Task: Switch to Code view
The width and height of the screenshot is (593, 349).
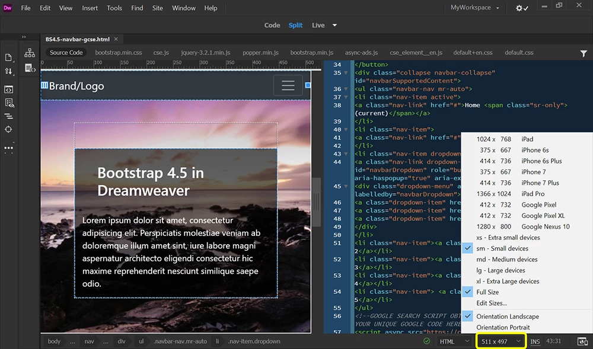Action: tap(272, 25)
